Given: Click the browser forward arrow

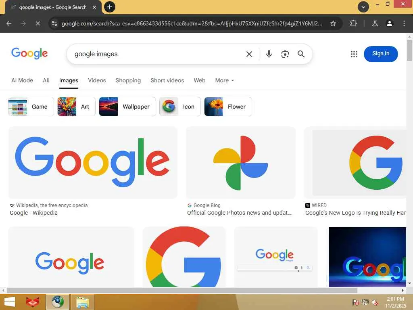Looking at the screenshot, I should click(23, 23).
